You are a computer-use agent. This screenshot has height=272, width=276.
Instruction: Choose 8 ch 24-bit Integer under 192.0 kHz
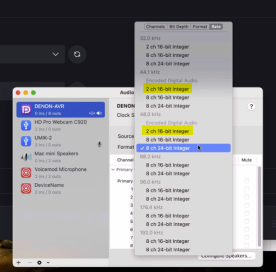pyautogui.click(x=183, y=249)
